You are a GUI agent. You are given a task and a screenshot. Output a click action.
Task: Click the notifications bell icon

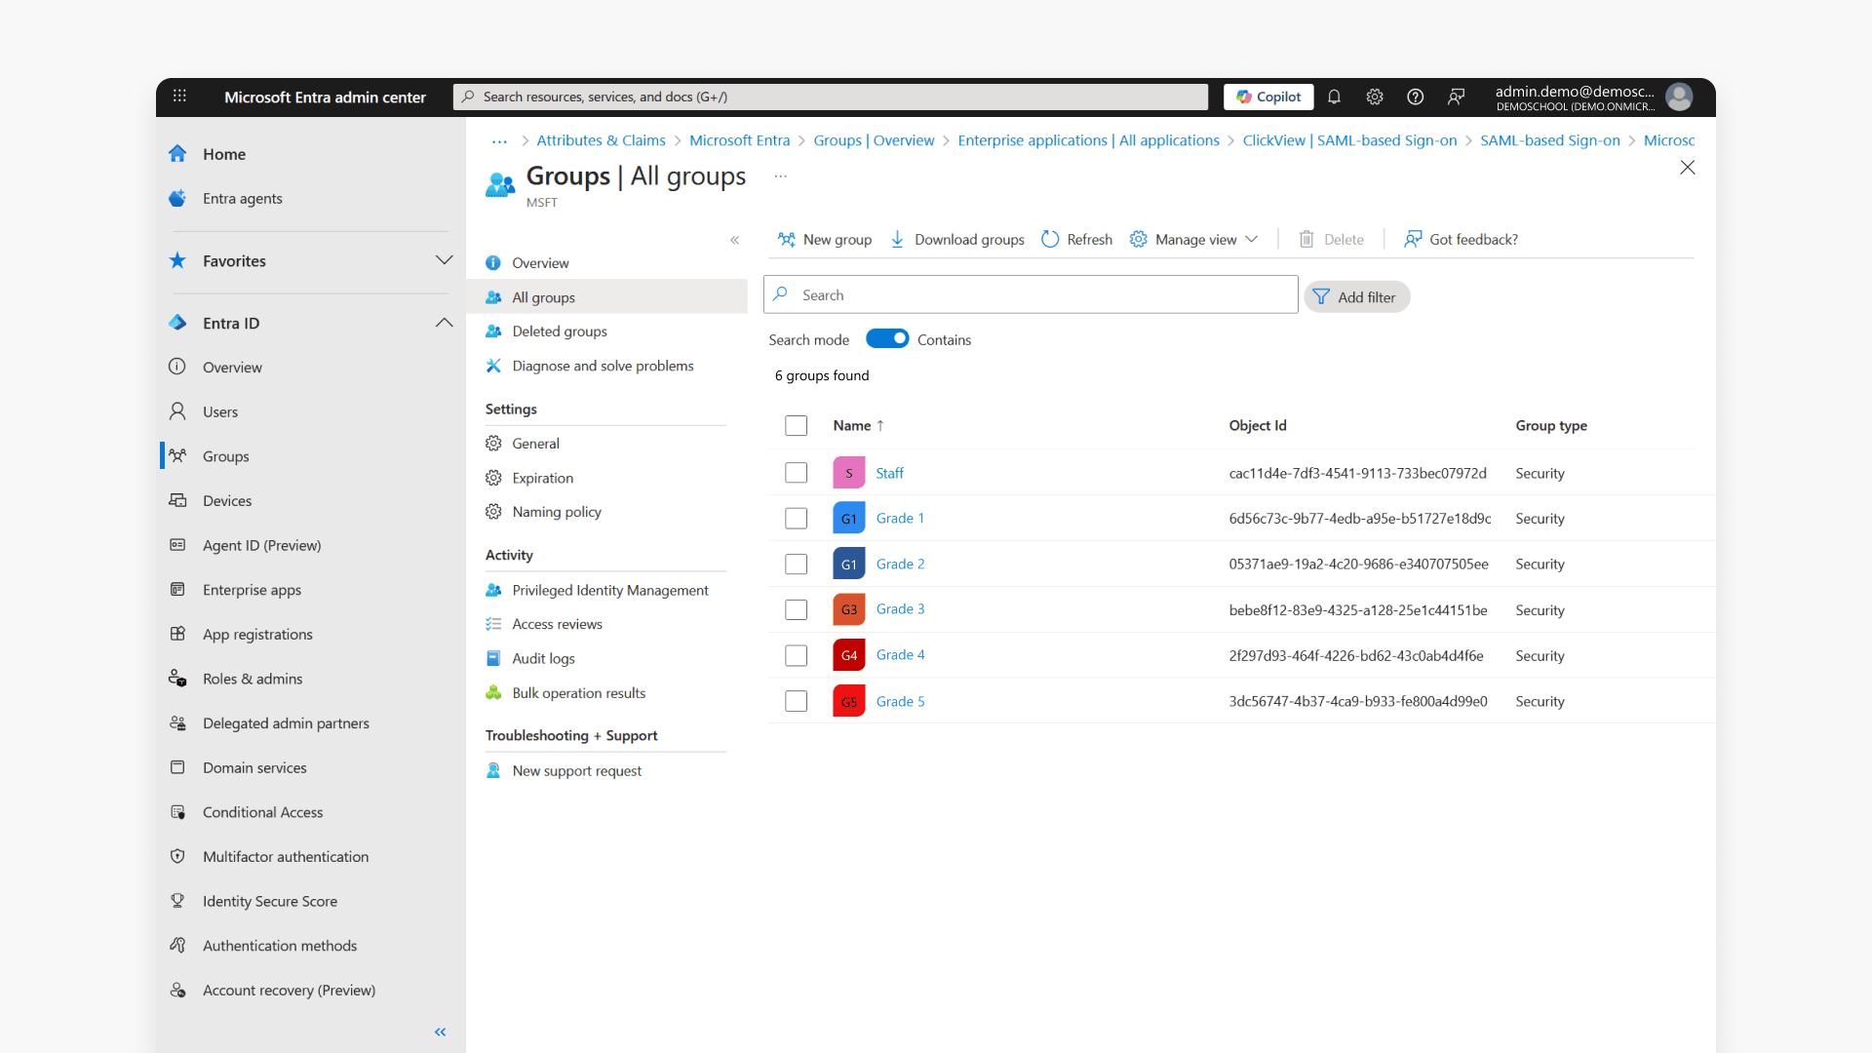pos(1334,97)
